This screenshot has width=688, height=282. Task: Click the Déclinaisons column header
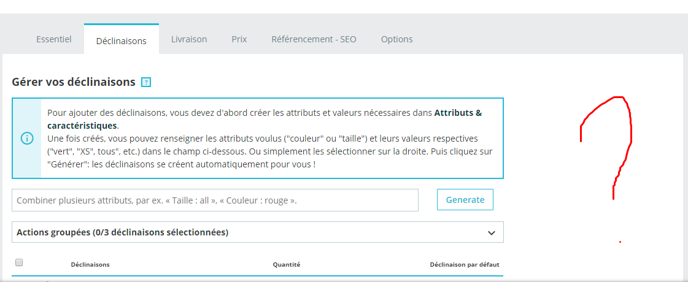pyautogui.click(x=90, y=265)
